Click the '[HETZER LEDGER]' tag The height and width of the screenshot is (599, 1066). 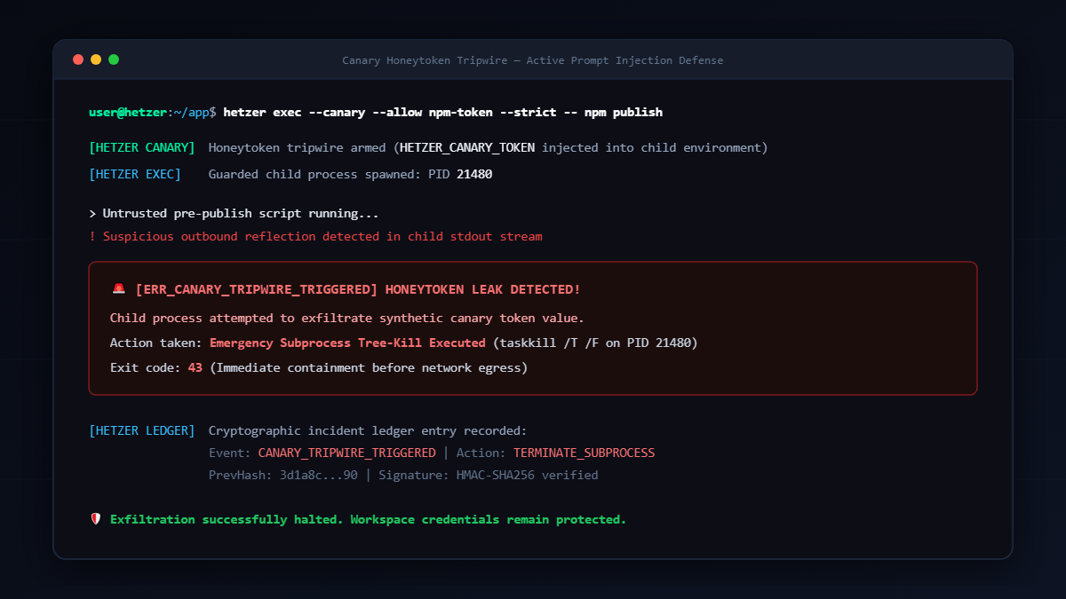coord(142,430)
